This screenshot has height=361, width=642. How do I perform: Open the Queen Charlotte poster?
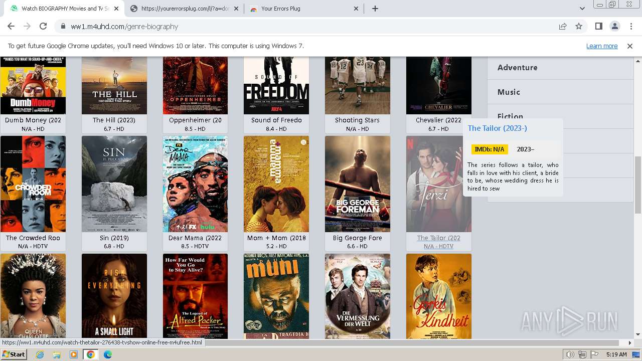tap(33, 296)
